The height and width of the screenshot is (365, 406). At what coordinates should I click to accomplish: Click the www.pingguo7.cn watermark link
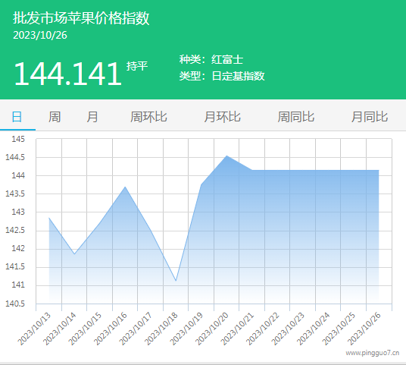[373, 353]
